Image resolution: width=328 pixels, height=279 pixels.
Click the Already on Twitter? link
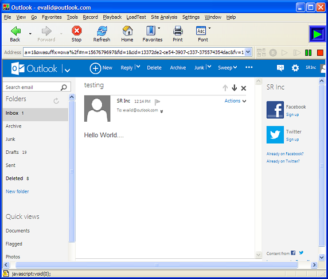coord(283,161)
